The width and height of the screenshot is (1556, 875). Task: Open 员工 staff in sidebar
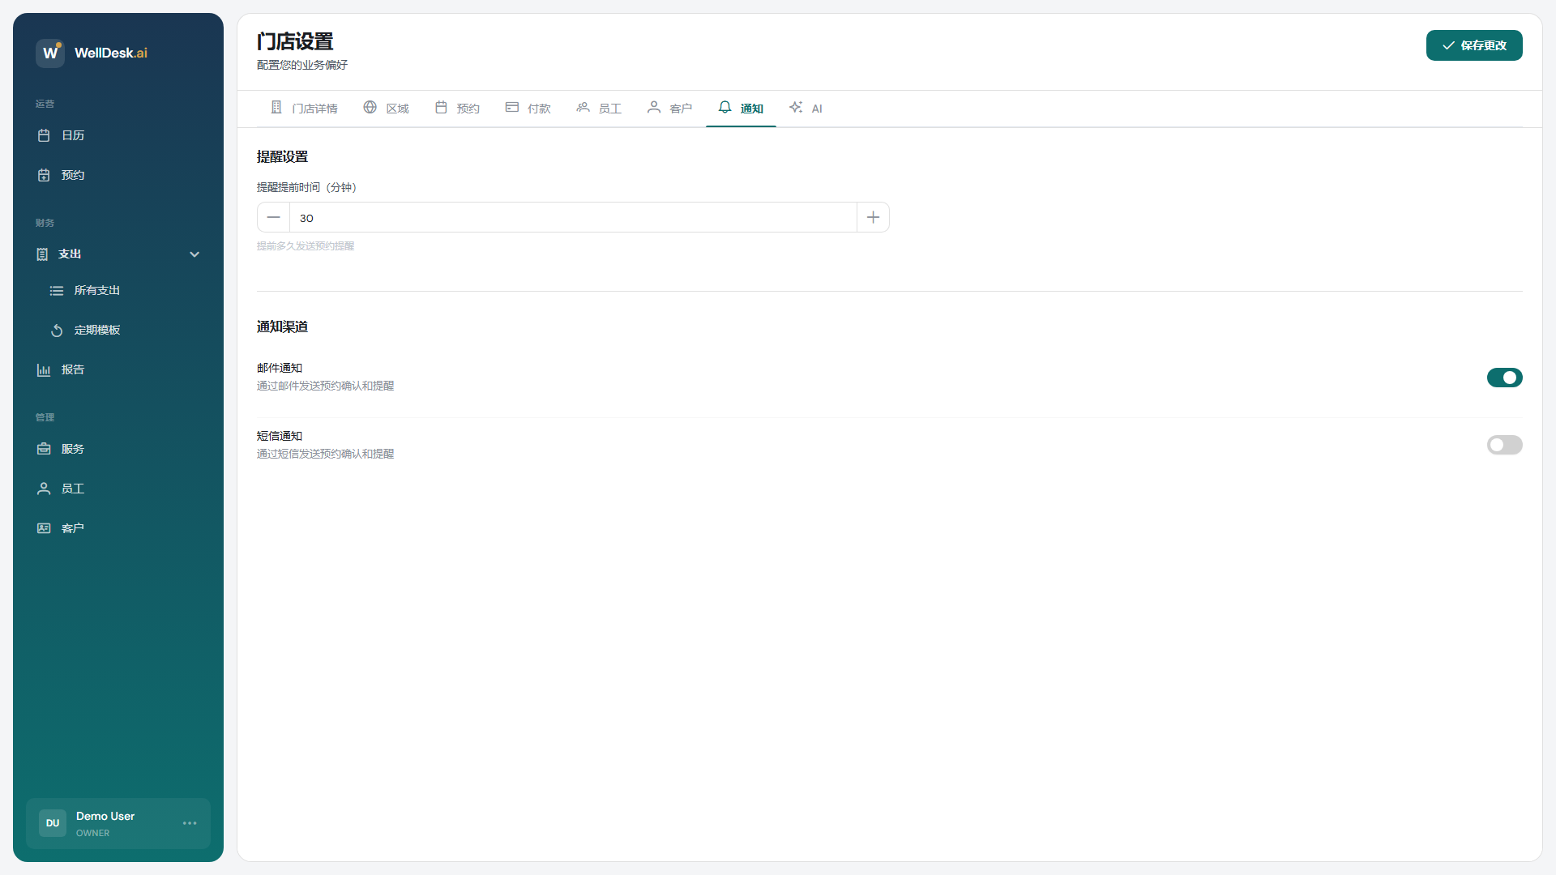(x=72, y=489)
